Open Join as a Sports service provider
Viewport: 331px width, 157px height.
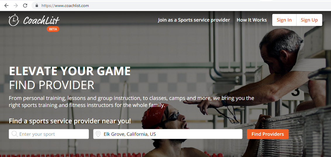(194, 20)
